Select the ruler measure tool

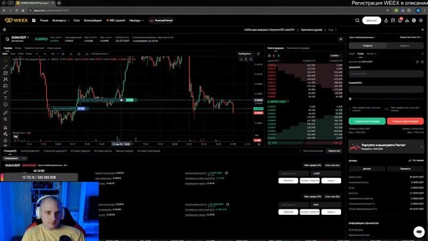pos(5,113)
